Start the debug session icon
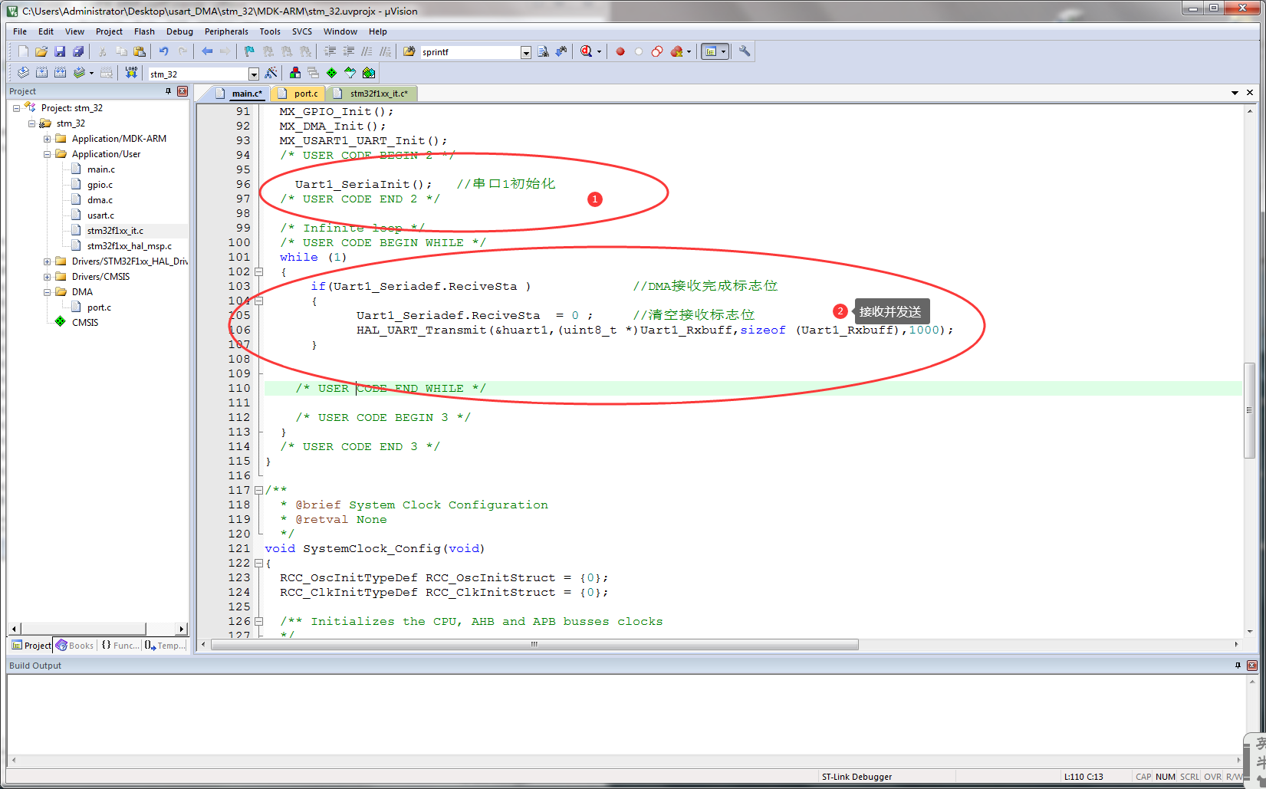Screen dimensions: 1266x789 click(587, 51)
